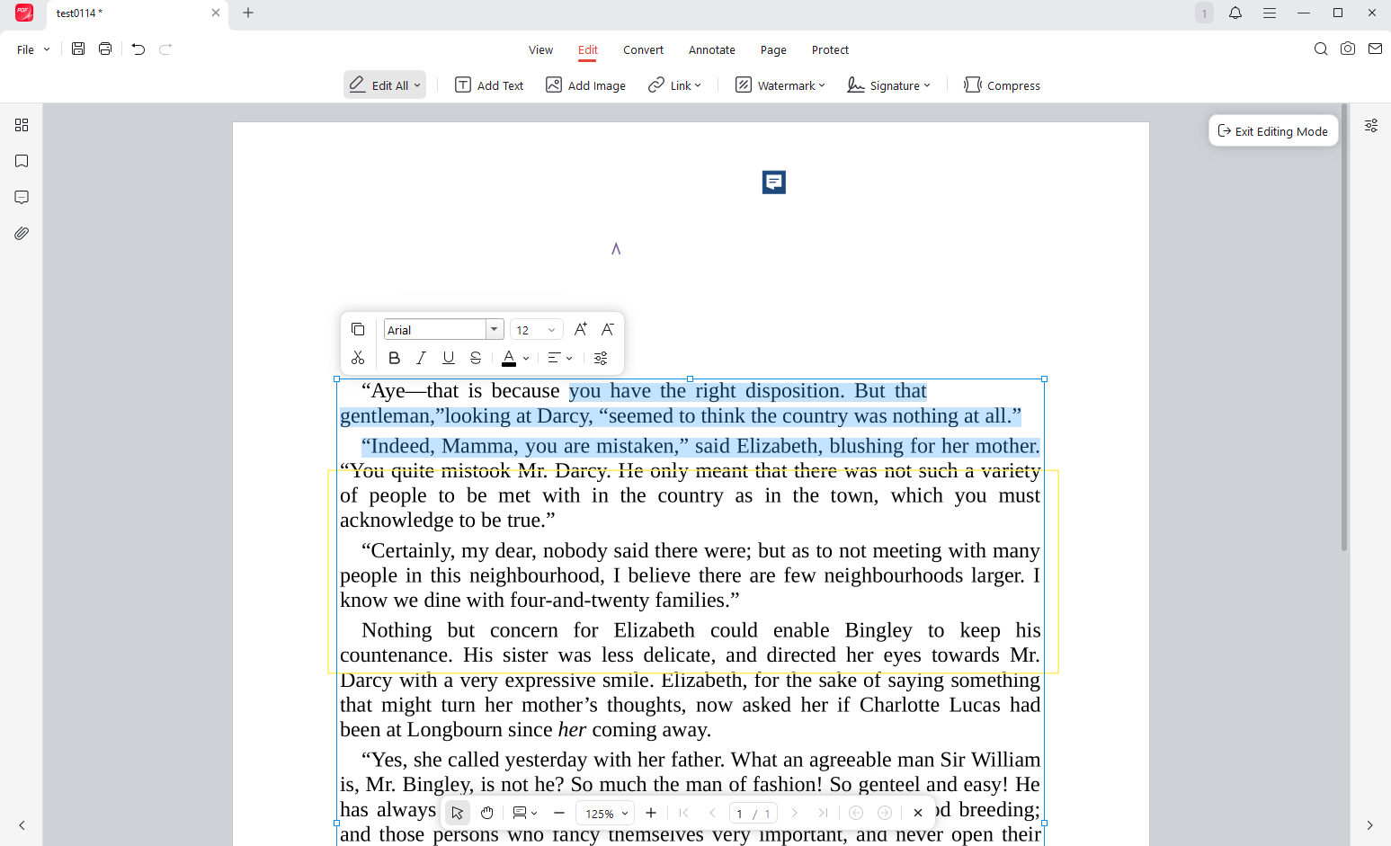Click the Exit Editing Mode button
This screenshot has height=846, width=1391.
coord(1273,130)
